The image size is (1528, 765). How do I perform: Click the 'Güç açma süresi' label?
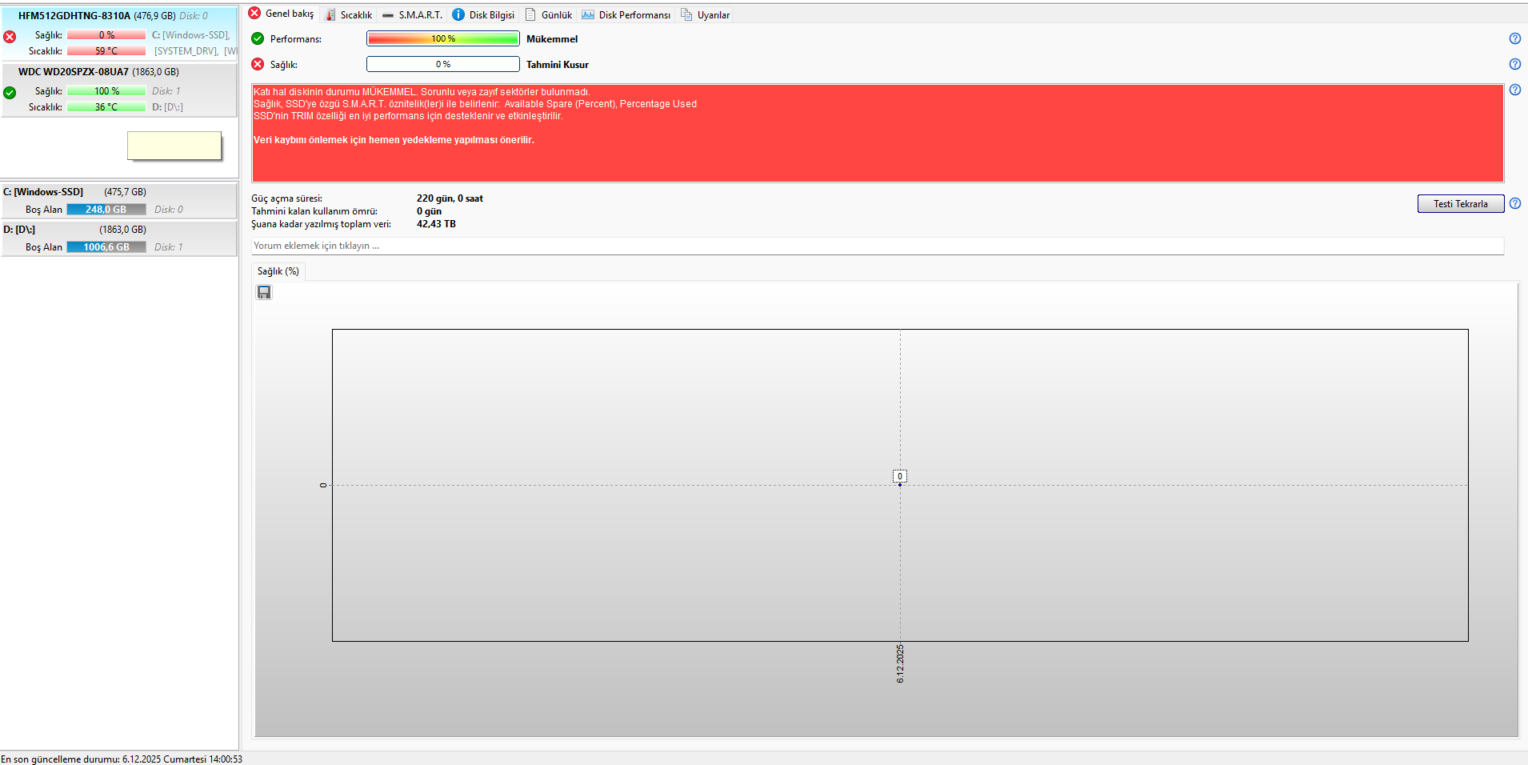pyautogui.click(x=287, y=198)
